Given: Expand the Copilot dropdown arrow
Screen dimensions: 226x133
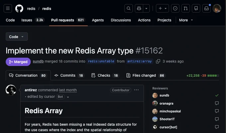Looking at the screenshot, I should [x=146, y=8].
